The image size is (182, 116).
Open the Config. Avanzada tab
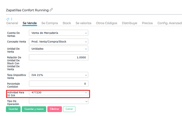click(170, 23)
